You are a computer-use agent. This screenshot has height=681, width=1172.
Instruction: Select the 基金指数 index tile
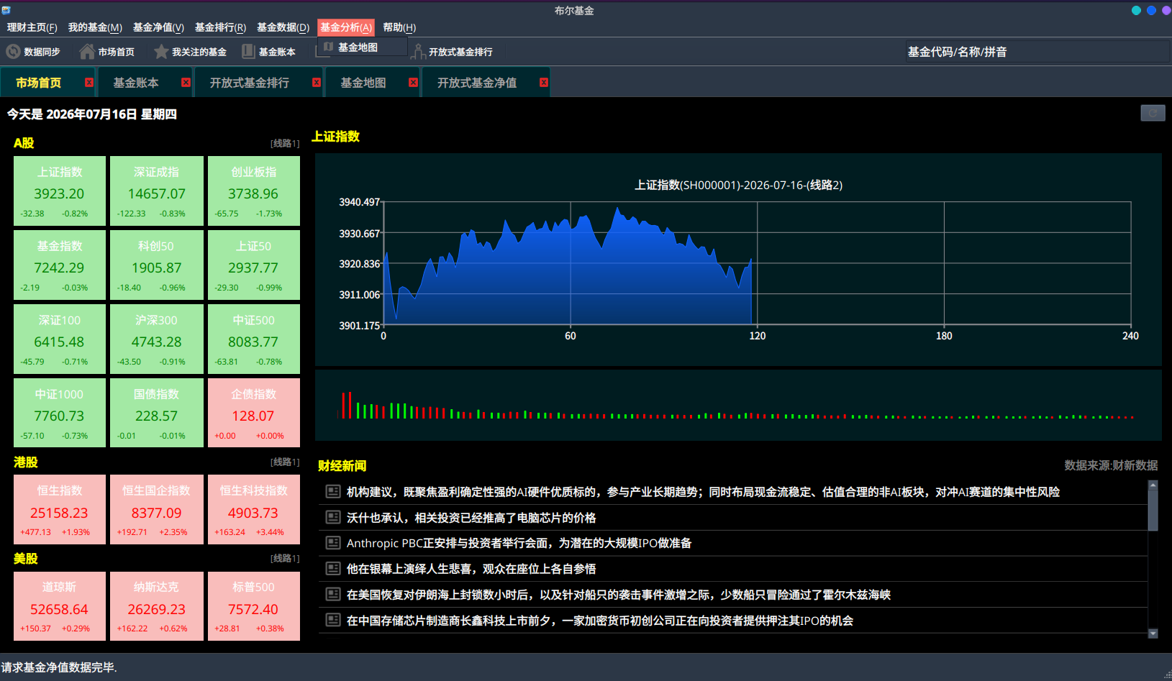[60, 265]
